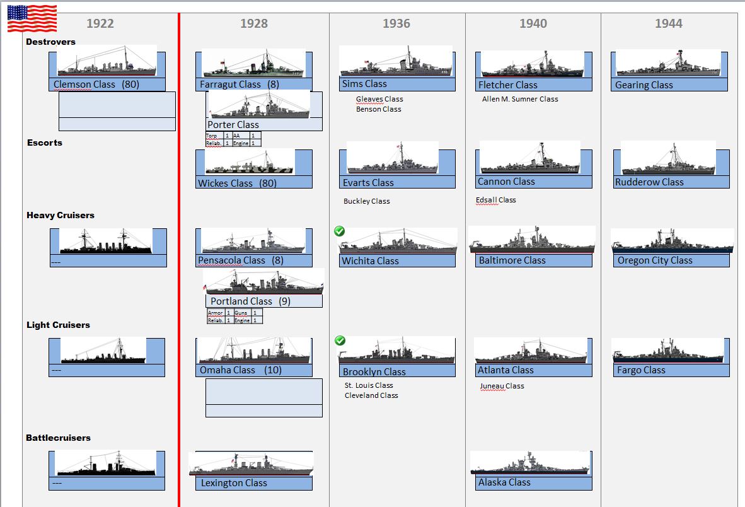Image resolution: width=745 pixels, height=507 pixels.
Task: Toggle the green checkmark on Brooklyn Class
Action: (340, 341)
